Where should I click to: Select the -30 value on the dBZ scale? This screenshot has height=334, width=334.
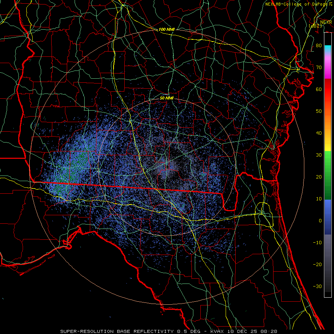[317, 286]
